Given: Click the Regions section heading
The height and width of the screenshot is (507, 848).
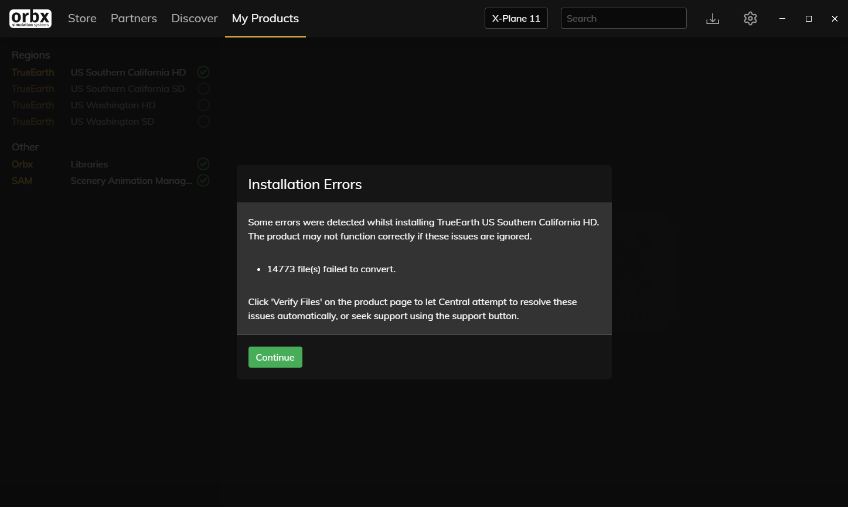Looking at the screenshot, I should 31,55.
